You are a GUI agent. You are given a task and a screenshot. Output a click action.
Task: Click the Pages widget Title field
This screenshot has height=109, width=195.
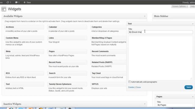(x=175, y=105)
